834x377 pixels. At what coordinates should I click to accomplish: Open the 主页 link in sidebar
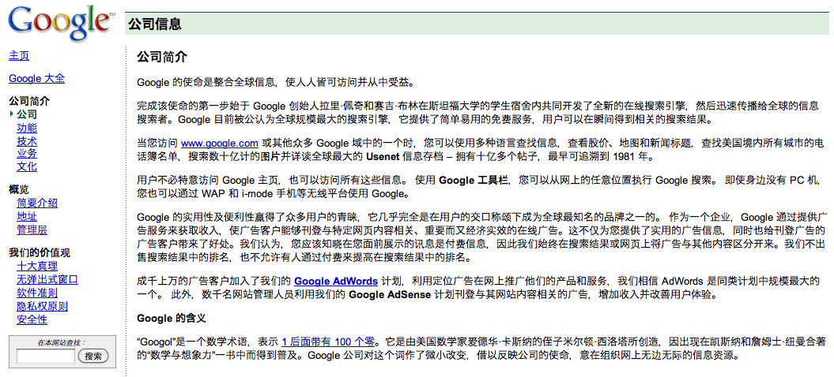point(19,56)
